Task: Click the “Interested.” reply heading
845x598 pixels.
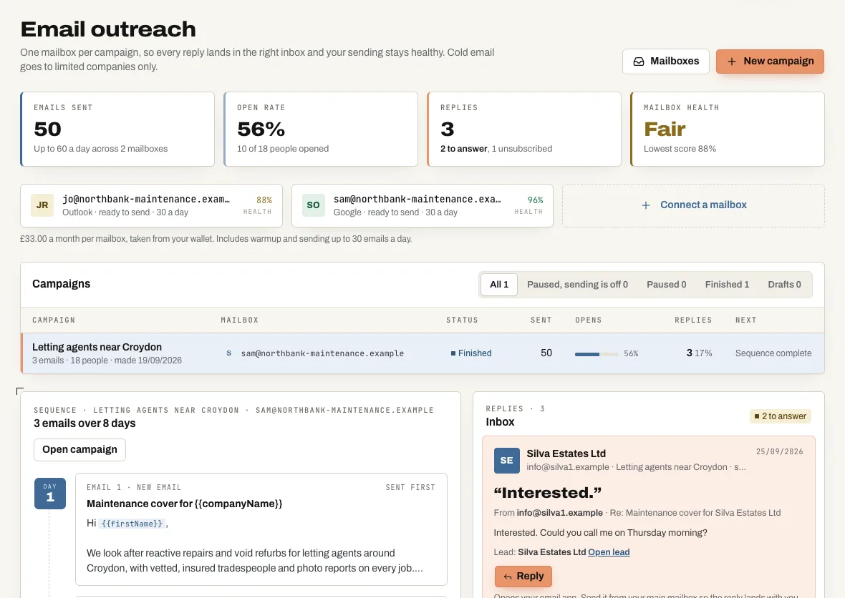Action: pyautogui.click(x=548, y=493)
